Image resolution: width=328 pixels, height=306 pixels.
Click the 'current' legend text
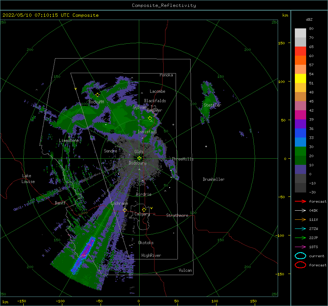(317, 256)
